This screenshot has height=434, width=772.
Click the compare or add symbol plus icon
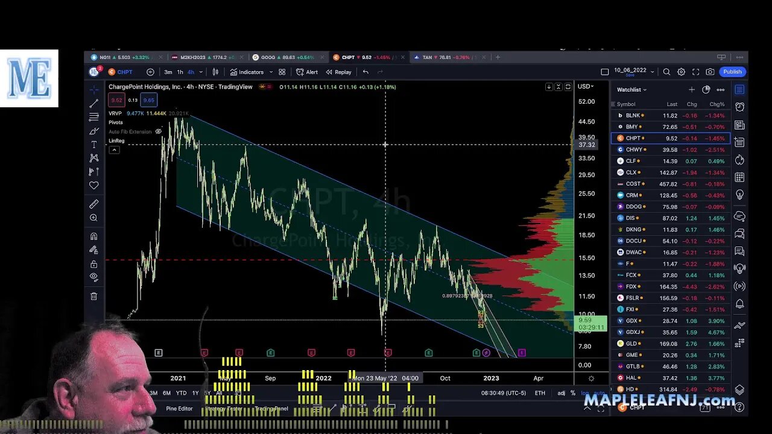point(150,72)
